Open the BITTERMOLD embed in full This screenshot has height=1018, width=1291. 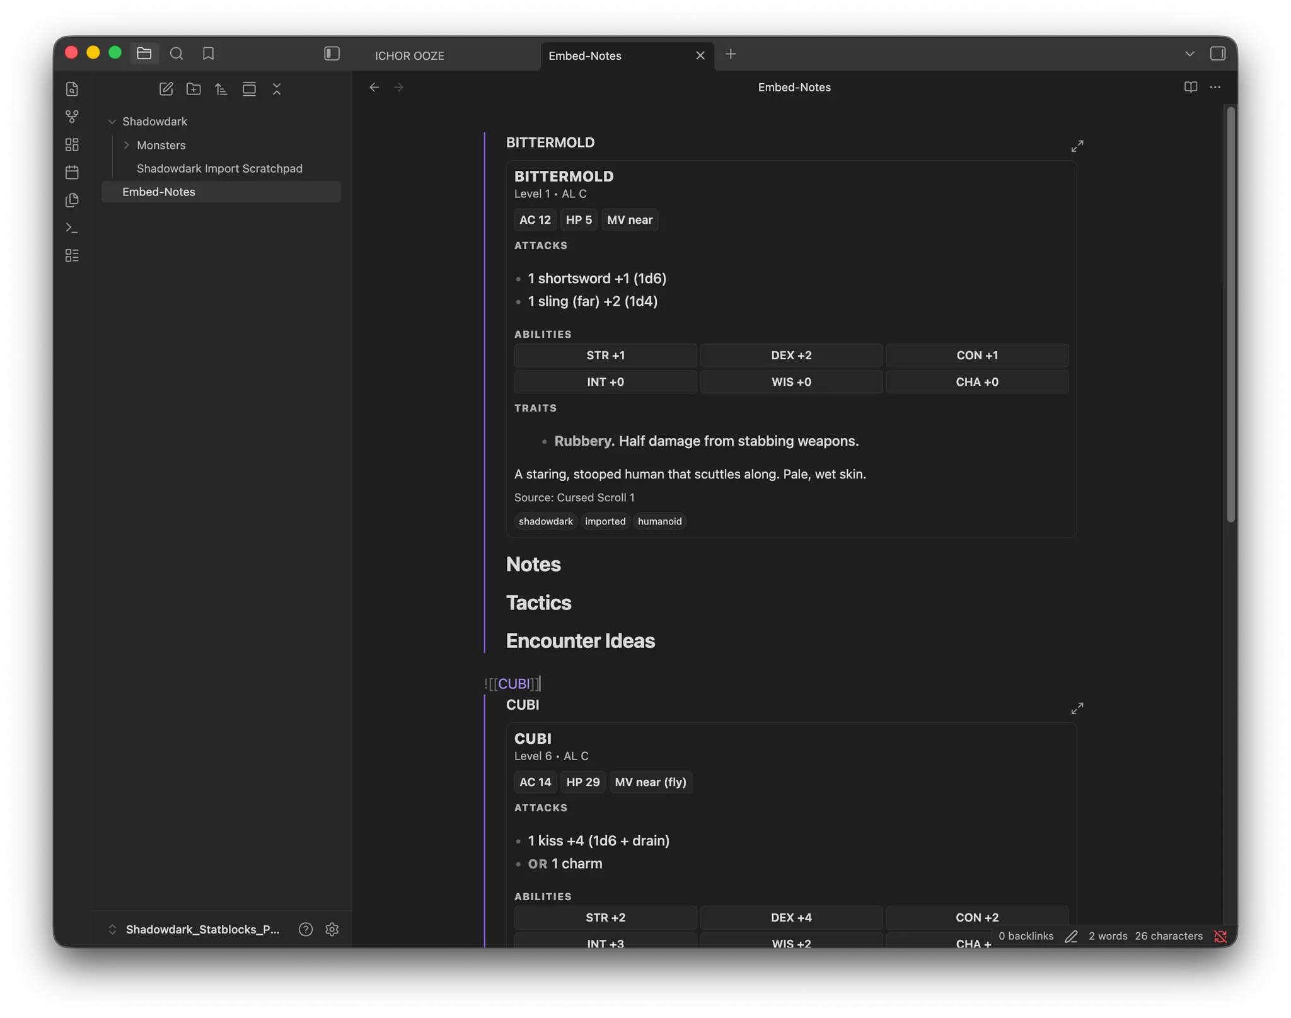[x=1077, y=146]
